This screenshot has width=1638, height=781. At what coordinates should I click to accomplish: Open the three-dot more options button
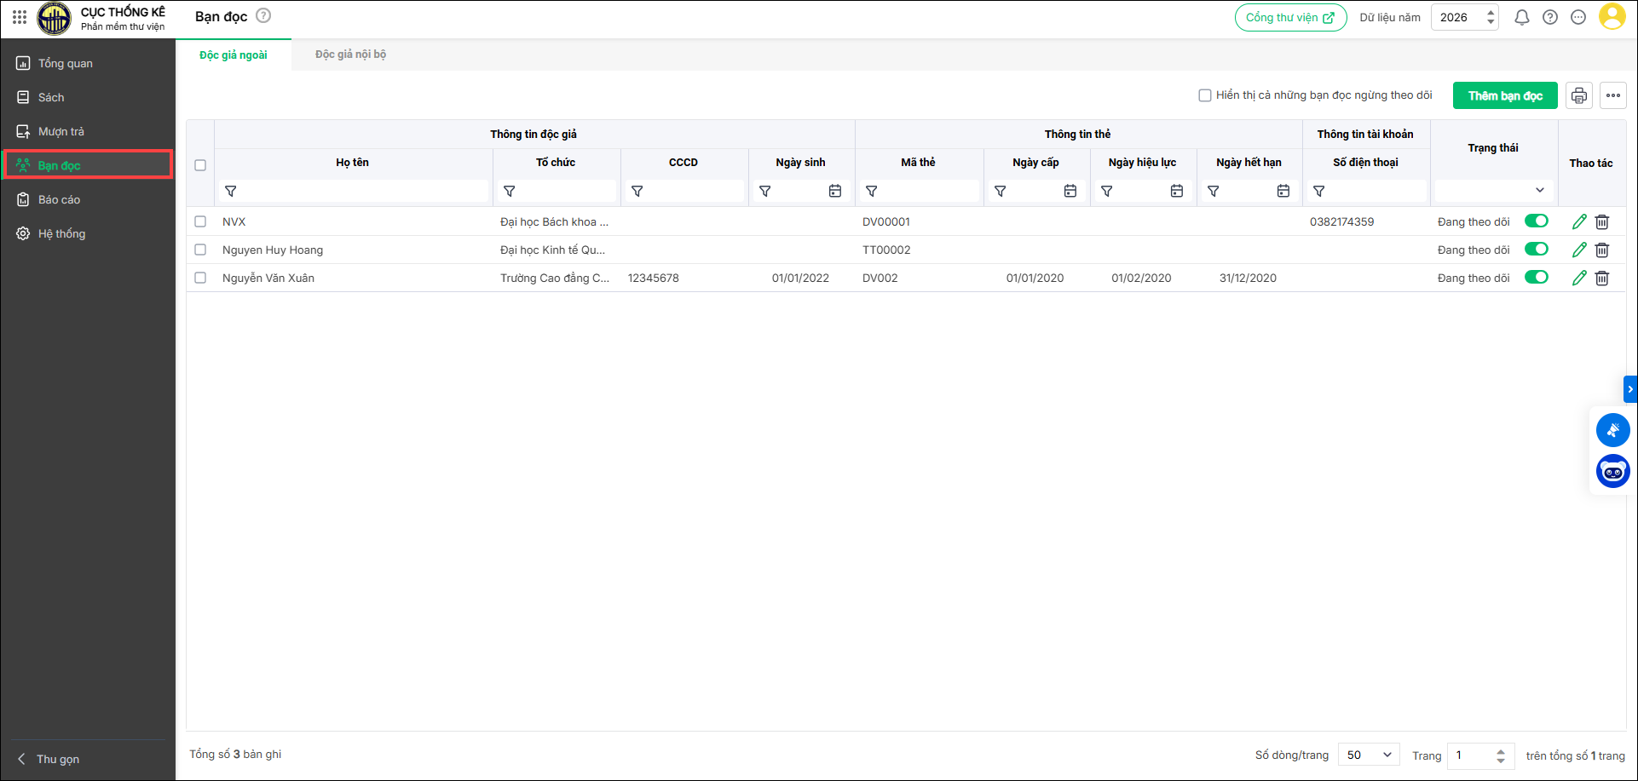pyautogui.click(x=1612, y=95)
